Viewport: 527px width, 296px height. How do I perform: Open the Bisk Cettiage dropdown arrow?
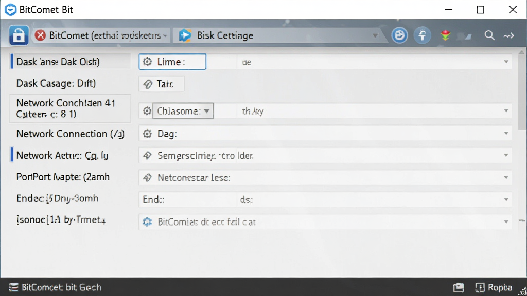[375, 35]
